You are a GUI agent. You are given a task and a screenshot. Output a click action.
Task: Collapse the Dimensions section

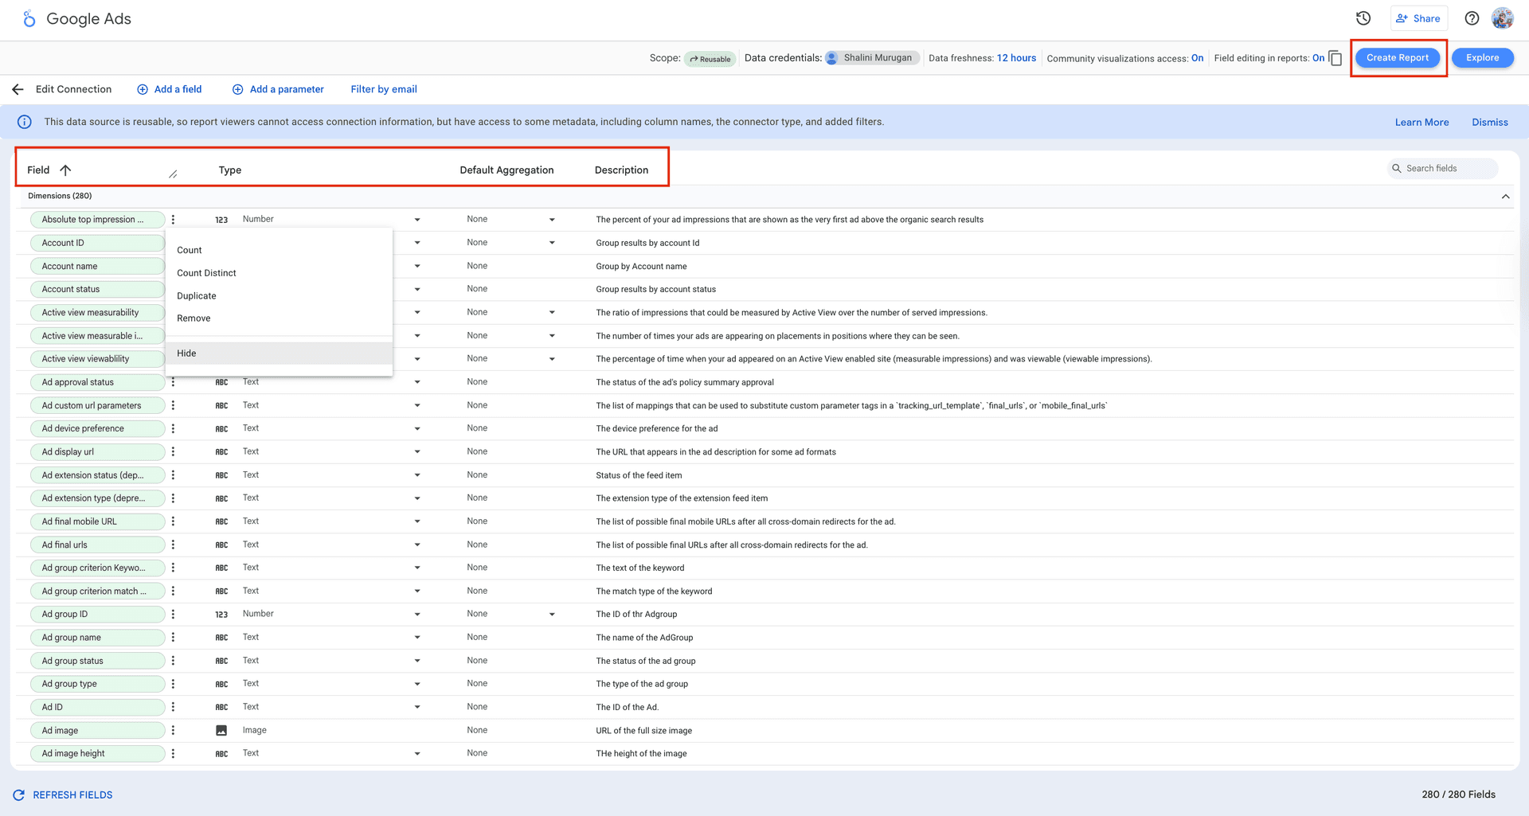[x=1505, y=196]
